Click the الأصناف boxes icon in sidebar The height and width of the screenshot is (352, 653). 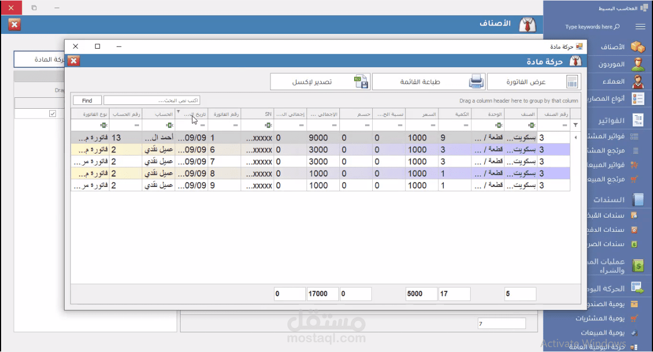click(638, 46)
